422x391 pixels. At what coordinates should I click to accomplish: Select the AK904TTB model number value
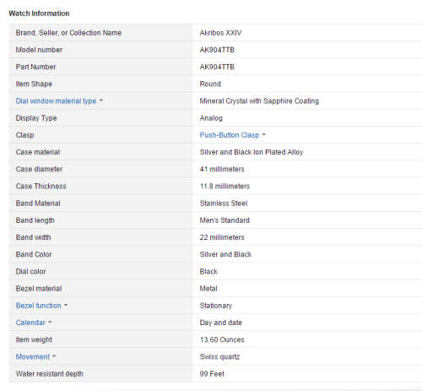(x=217, y=50)
